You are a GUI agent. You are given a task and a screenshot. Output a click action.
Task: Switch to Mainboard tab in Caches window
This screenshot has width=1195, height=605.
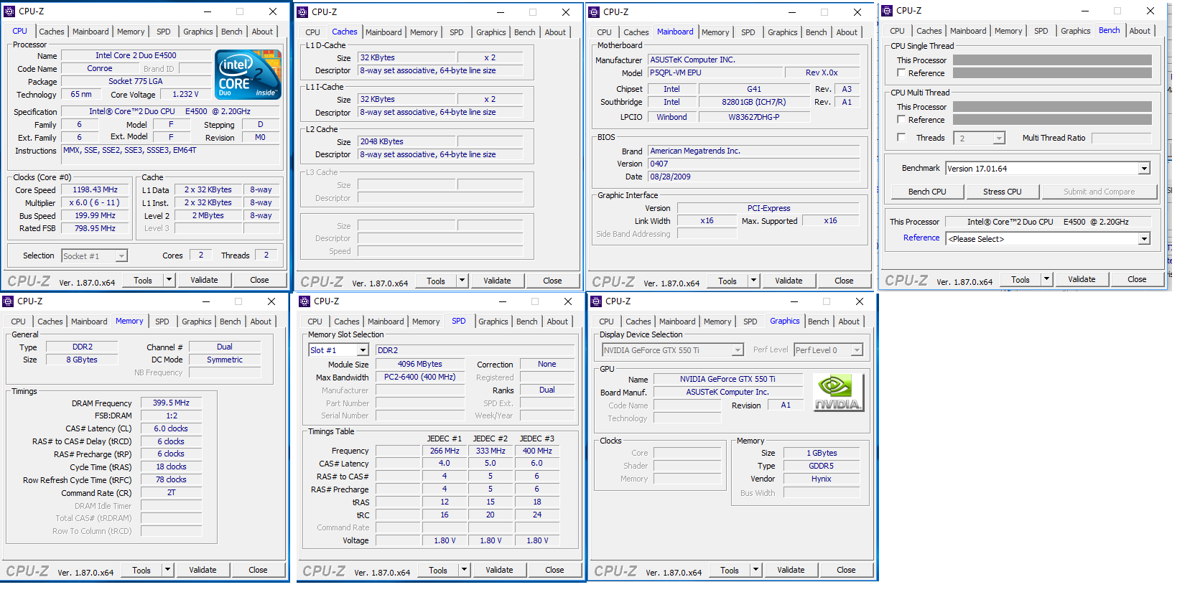pos(383,32)
